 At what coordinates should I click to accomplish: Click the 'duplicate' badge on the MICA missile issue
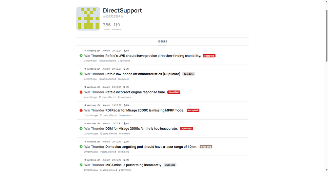point(170,165)
